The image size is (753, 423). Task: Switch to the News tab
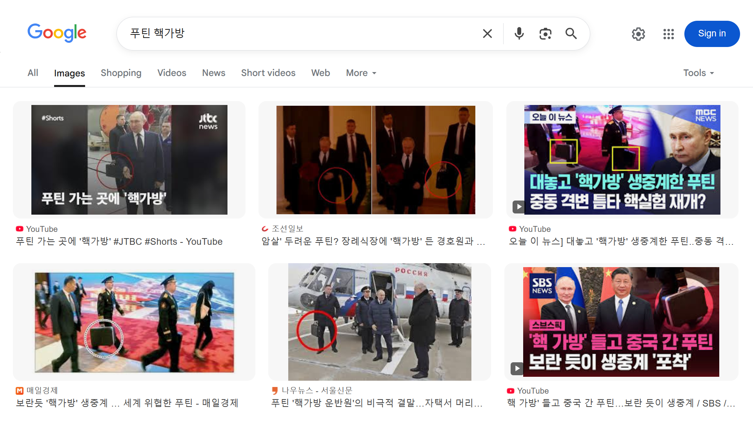[x=213, y=73]
